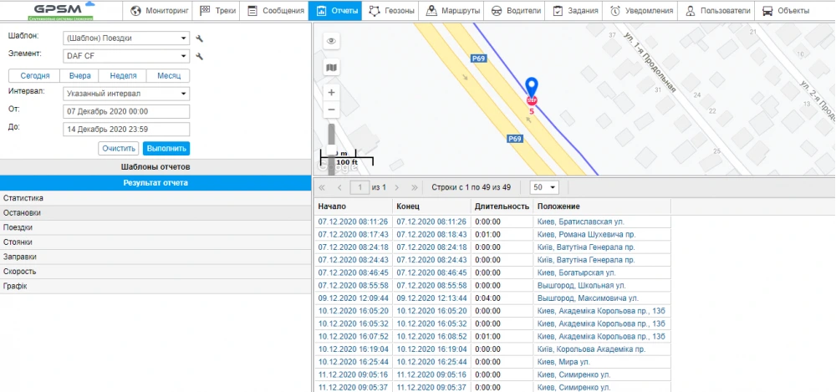Open rows-per-page dropdown showing 50
836x392 pixels.
pyautogui.click(x=544, y=187)
